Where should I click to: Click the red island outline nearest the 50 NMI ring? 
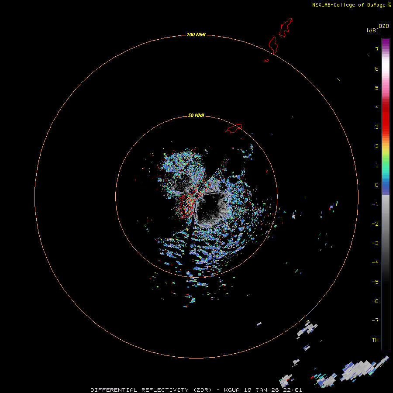(234, 128)
